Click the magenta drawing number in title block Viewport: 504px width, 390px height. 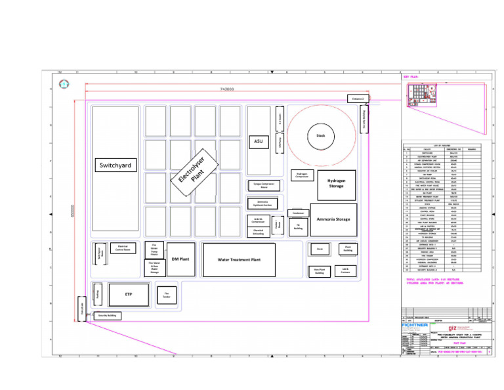click(x=460, y=352)
